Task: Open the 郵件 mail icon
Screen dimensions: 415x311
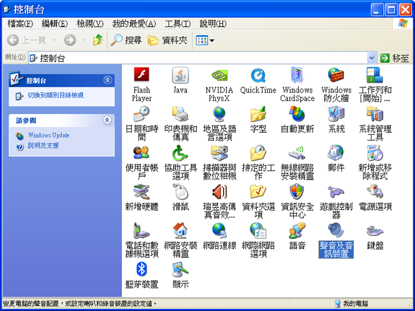Action: pos(336,153)
